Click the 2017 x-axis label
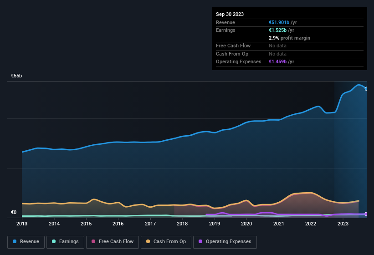Image resolution: width=374 pixels, height=255 pixels. (x=150, y=224)
